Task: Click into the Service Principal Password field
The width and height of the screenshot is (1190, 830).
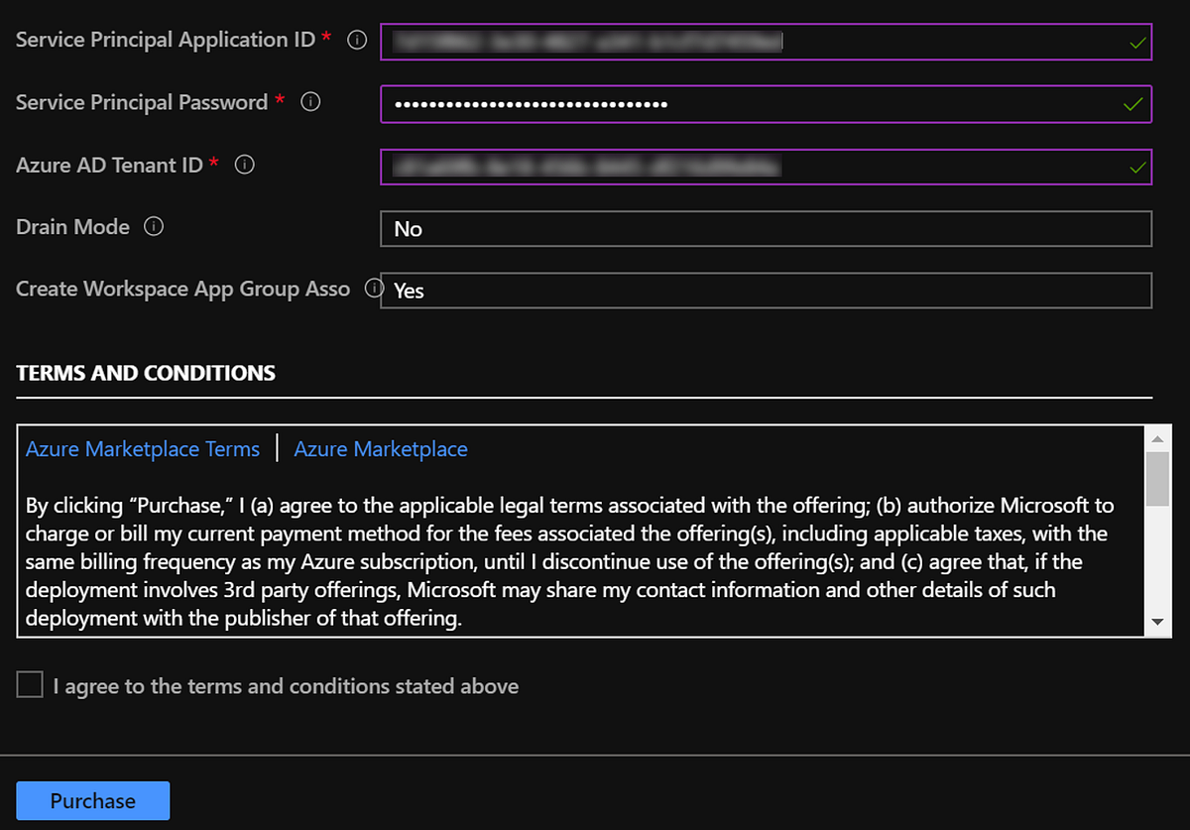Action: pos(754,104)
